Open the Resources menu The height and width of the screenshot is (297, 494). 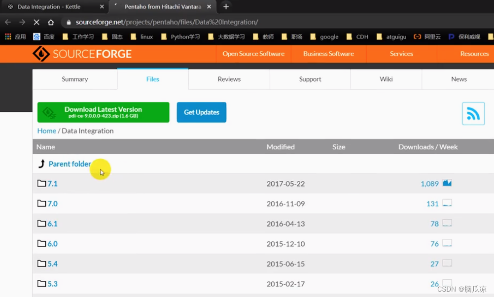pos(474,54)
